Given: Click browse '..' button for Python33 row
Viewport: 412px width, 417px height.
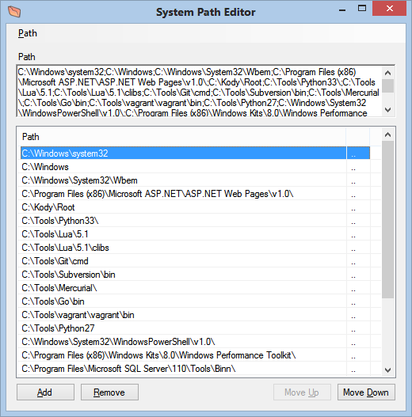Looking at the screenshot, I should click(358, 221).
